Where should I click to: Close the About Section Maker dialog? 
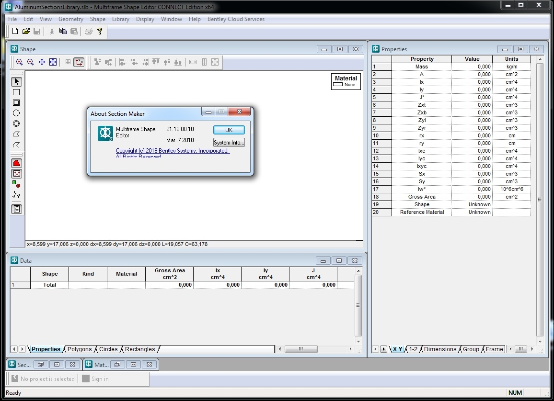click(x=239, y=112)
